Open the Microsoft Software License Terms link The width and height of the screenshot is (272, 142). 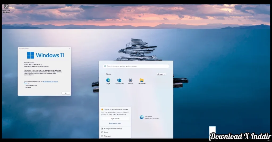50,81
